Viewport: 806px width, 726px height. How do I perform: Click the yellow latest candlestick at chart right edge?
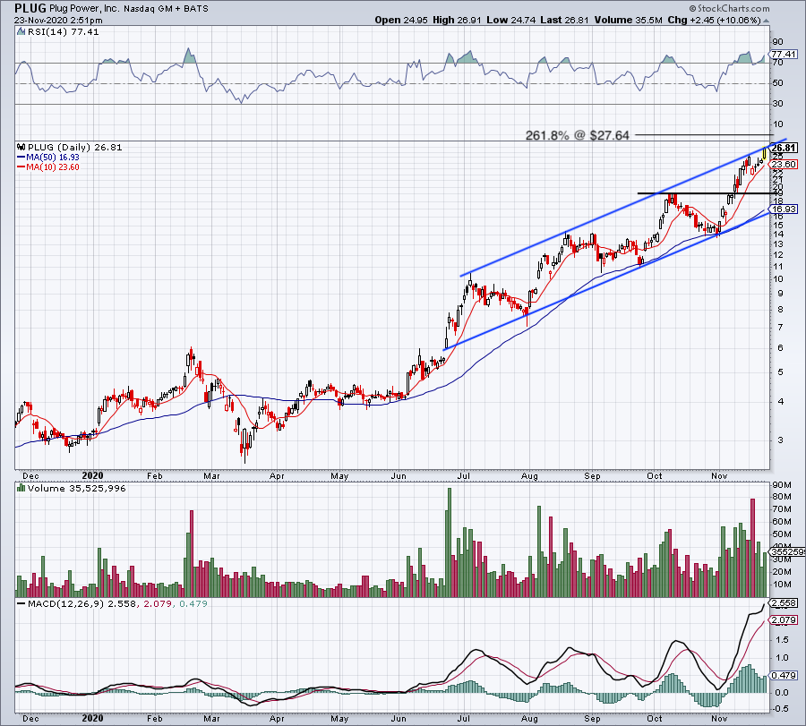[x=765, y=152]
